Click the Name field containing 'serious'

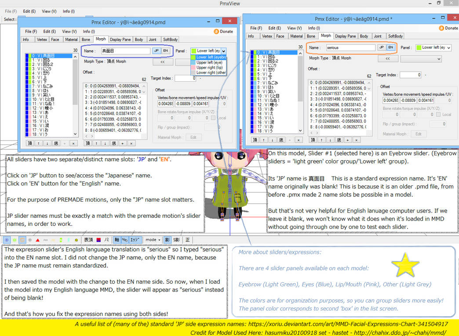(x=350, y=48)
